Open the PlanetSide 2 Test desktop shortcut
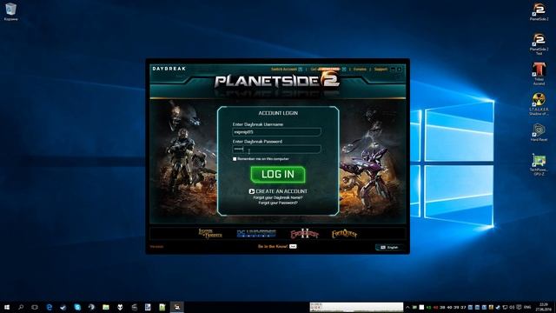The image size is (556, 313). tap(539, 43)
